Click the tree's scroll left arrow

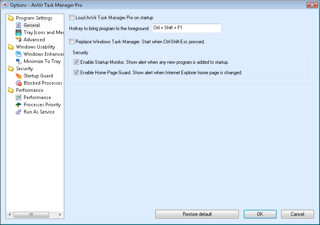click(10, 215)
